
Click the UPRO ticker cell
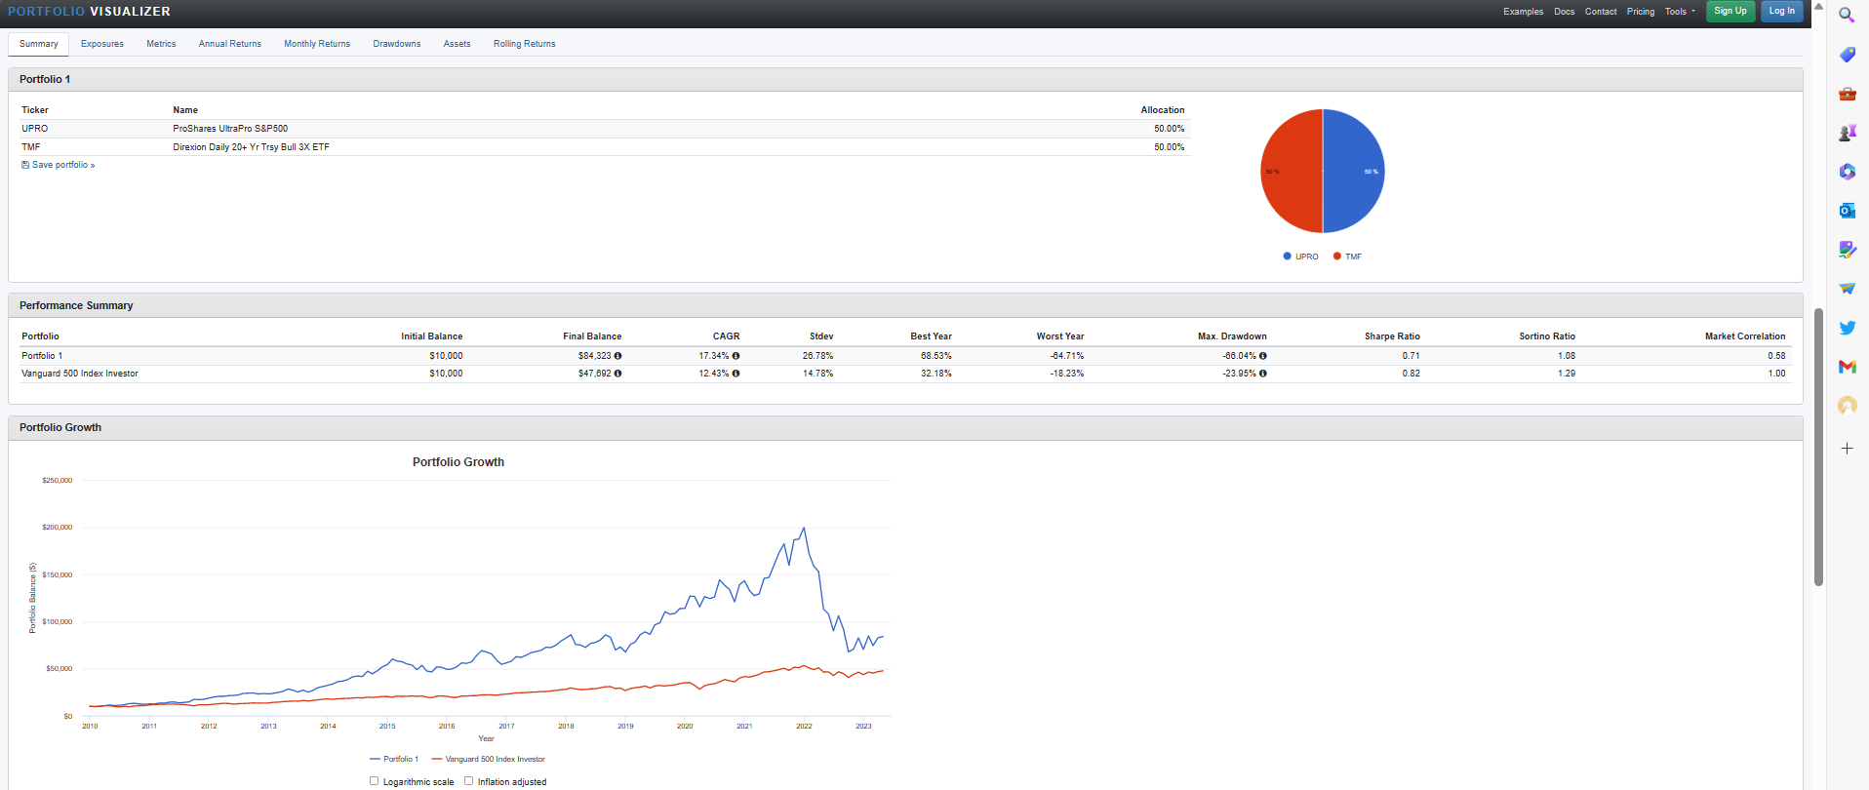click(x=35, y=129)
